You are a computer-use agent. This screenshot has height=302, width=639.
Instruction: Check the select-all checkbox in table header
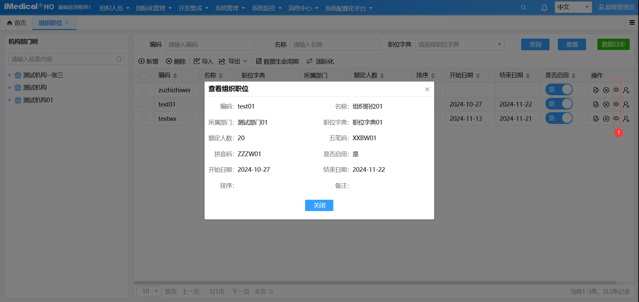[x=144, y=76]
